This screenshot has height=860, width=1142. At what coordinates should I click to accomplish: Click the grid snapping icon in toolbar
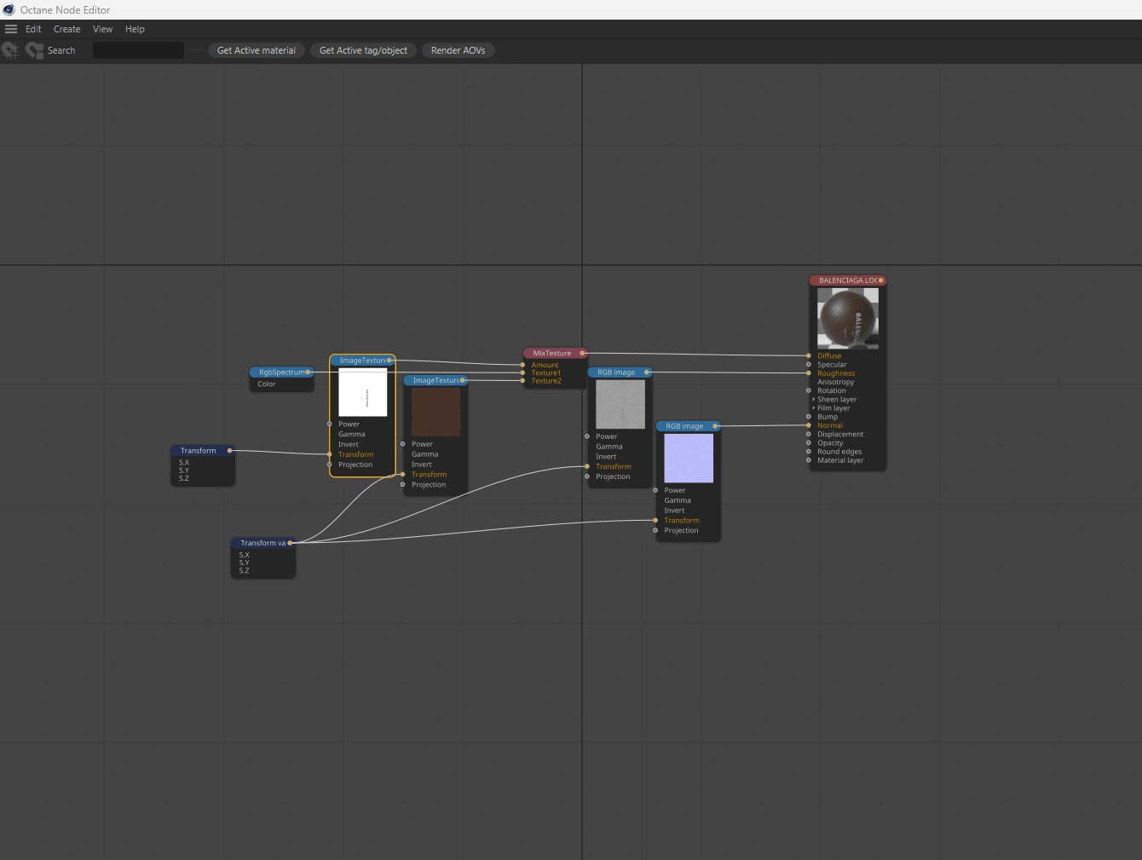[10, 50]
